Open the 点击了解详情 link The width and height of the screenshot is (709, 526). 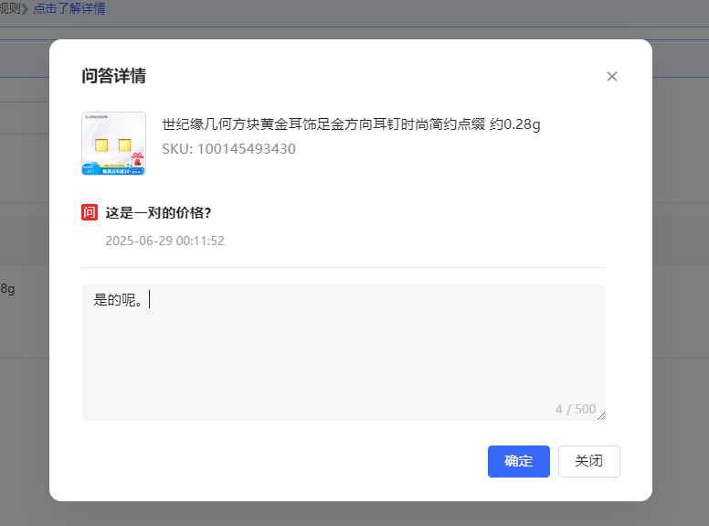tap(69, 9)
